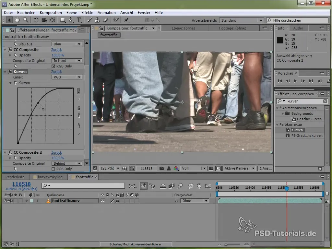Select the Rotation tool
The width and height of the screenshot is (332, 249).
click(x=36, y=20)
